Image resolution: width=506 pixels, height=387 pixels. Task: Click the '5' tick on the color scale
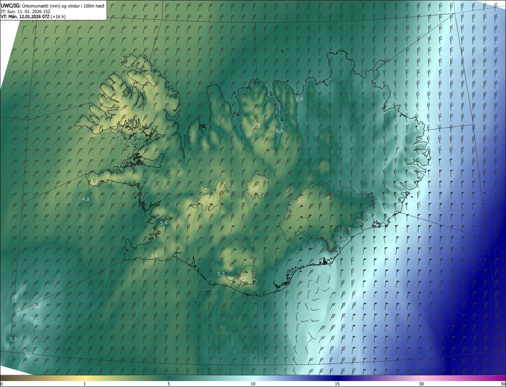[169, 384]
